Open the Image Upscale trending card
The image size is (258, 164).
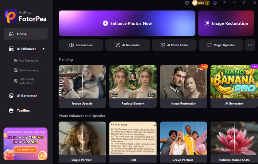pos(82,87)
